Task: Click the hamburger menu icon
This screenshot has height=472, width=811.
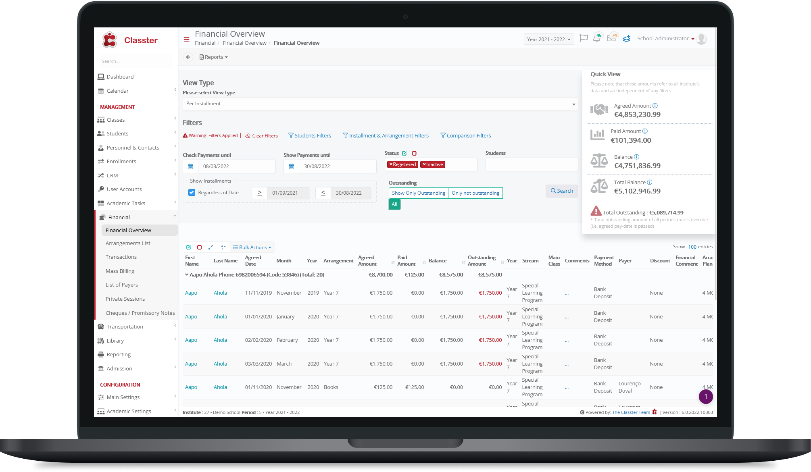Action: click(x=186, y=40)
